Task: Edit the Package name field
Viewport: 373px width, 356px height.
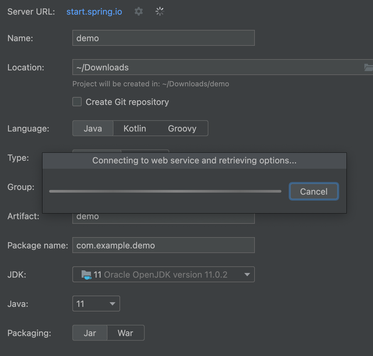Action: pos(163,245)
